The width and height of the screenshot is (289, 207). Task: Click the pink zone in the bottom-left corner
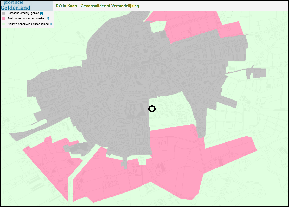[x=52, y=161]
